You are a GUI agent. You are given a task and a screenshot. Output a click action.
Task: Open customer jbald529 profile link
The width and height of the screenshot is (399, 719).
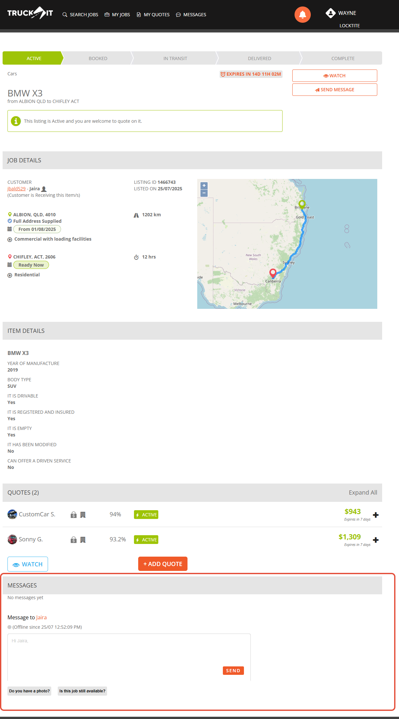17,189
